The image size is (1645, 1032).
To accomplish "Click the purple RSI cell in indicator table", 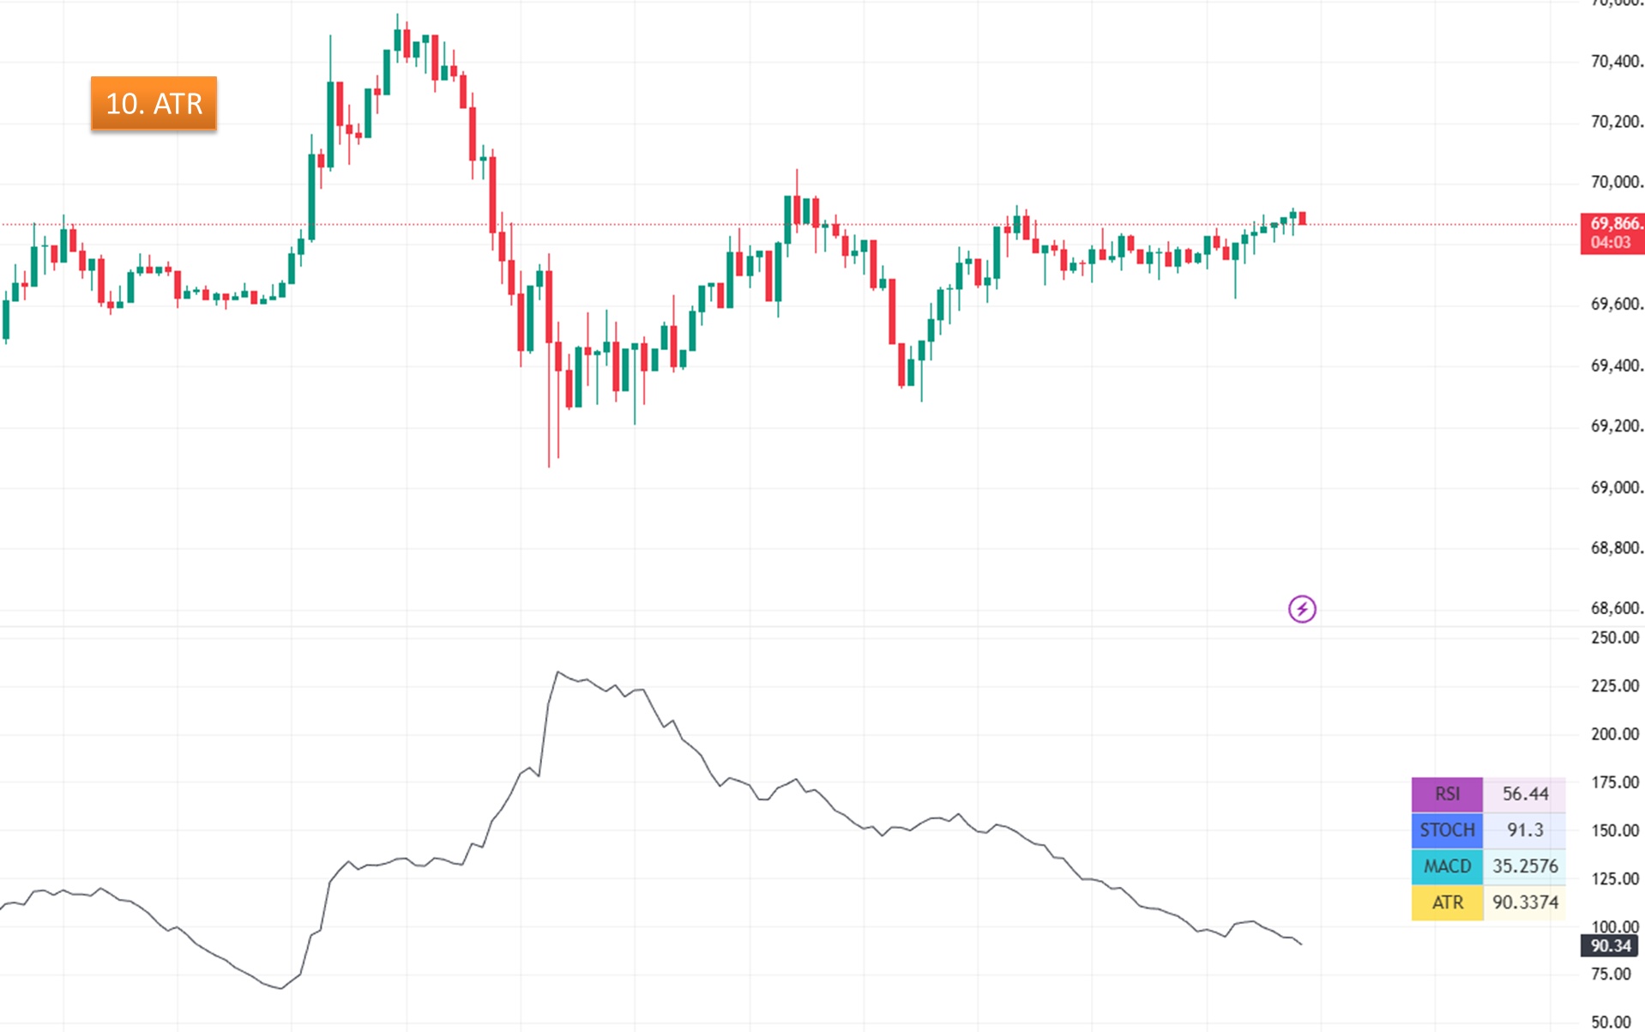I will coord(1446,794).
